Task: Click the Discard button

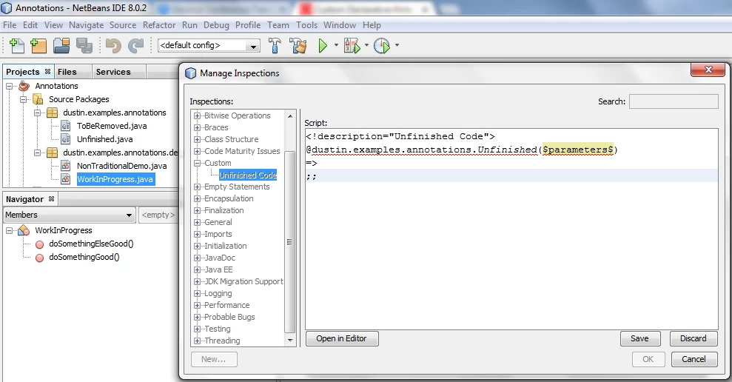Action: (694, 338)
